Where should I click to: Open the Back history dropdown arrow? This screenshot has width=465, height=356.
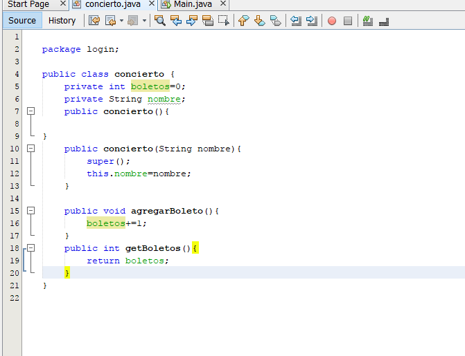tap(121, 21)
